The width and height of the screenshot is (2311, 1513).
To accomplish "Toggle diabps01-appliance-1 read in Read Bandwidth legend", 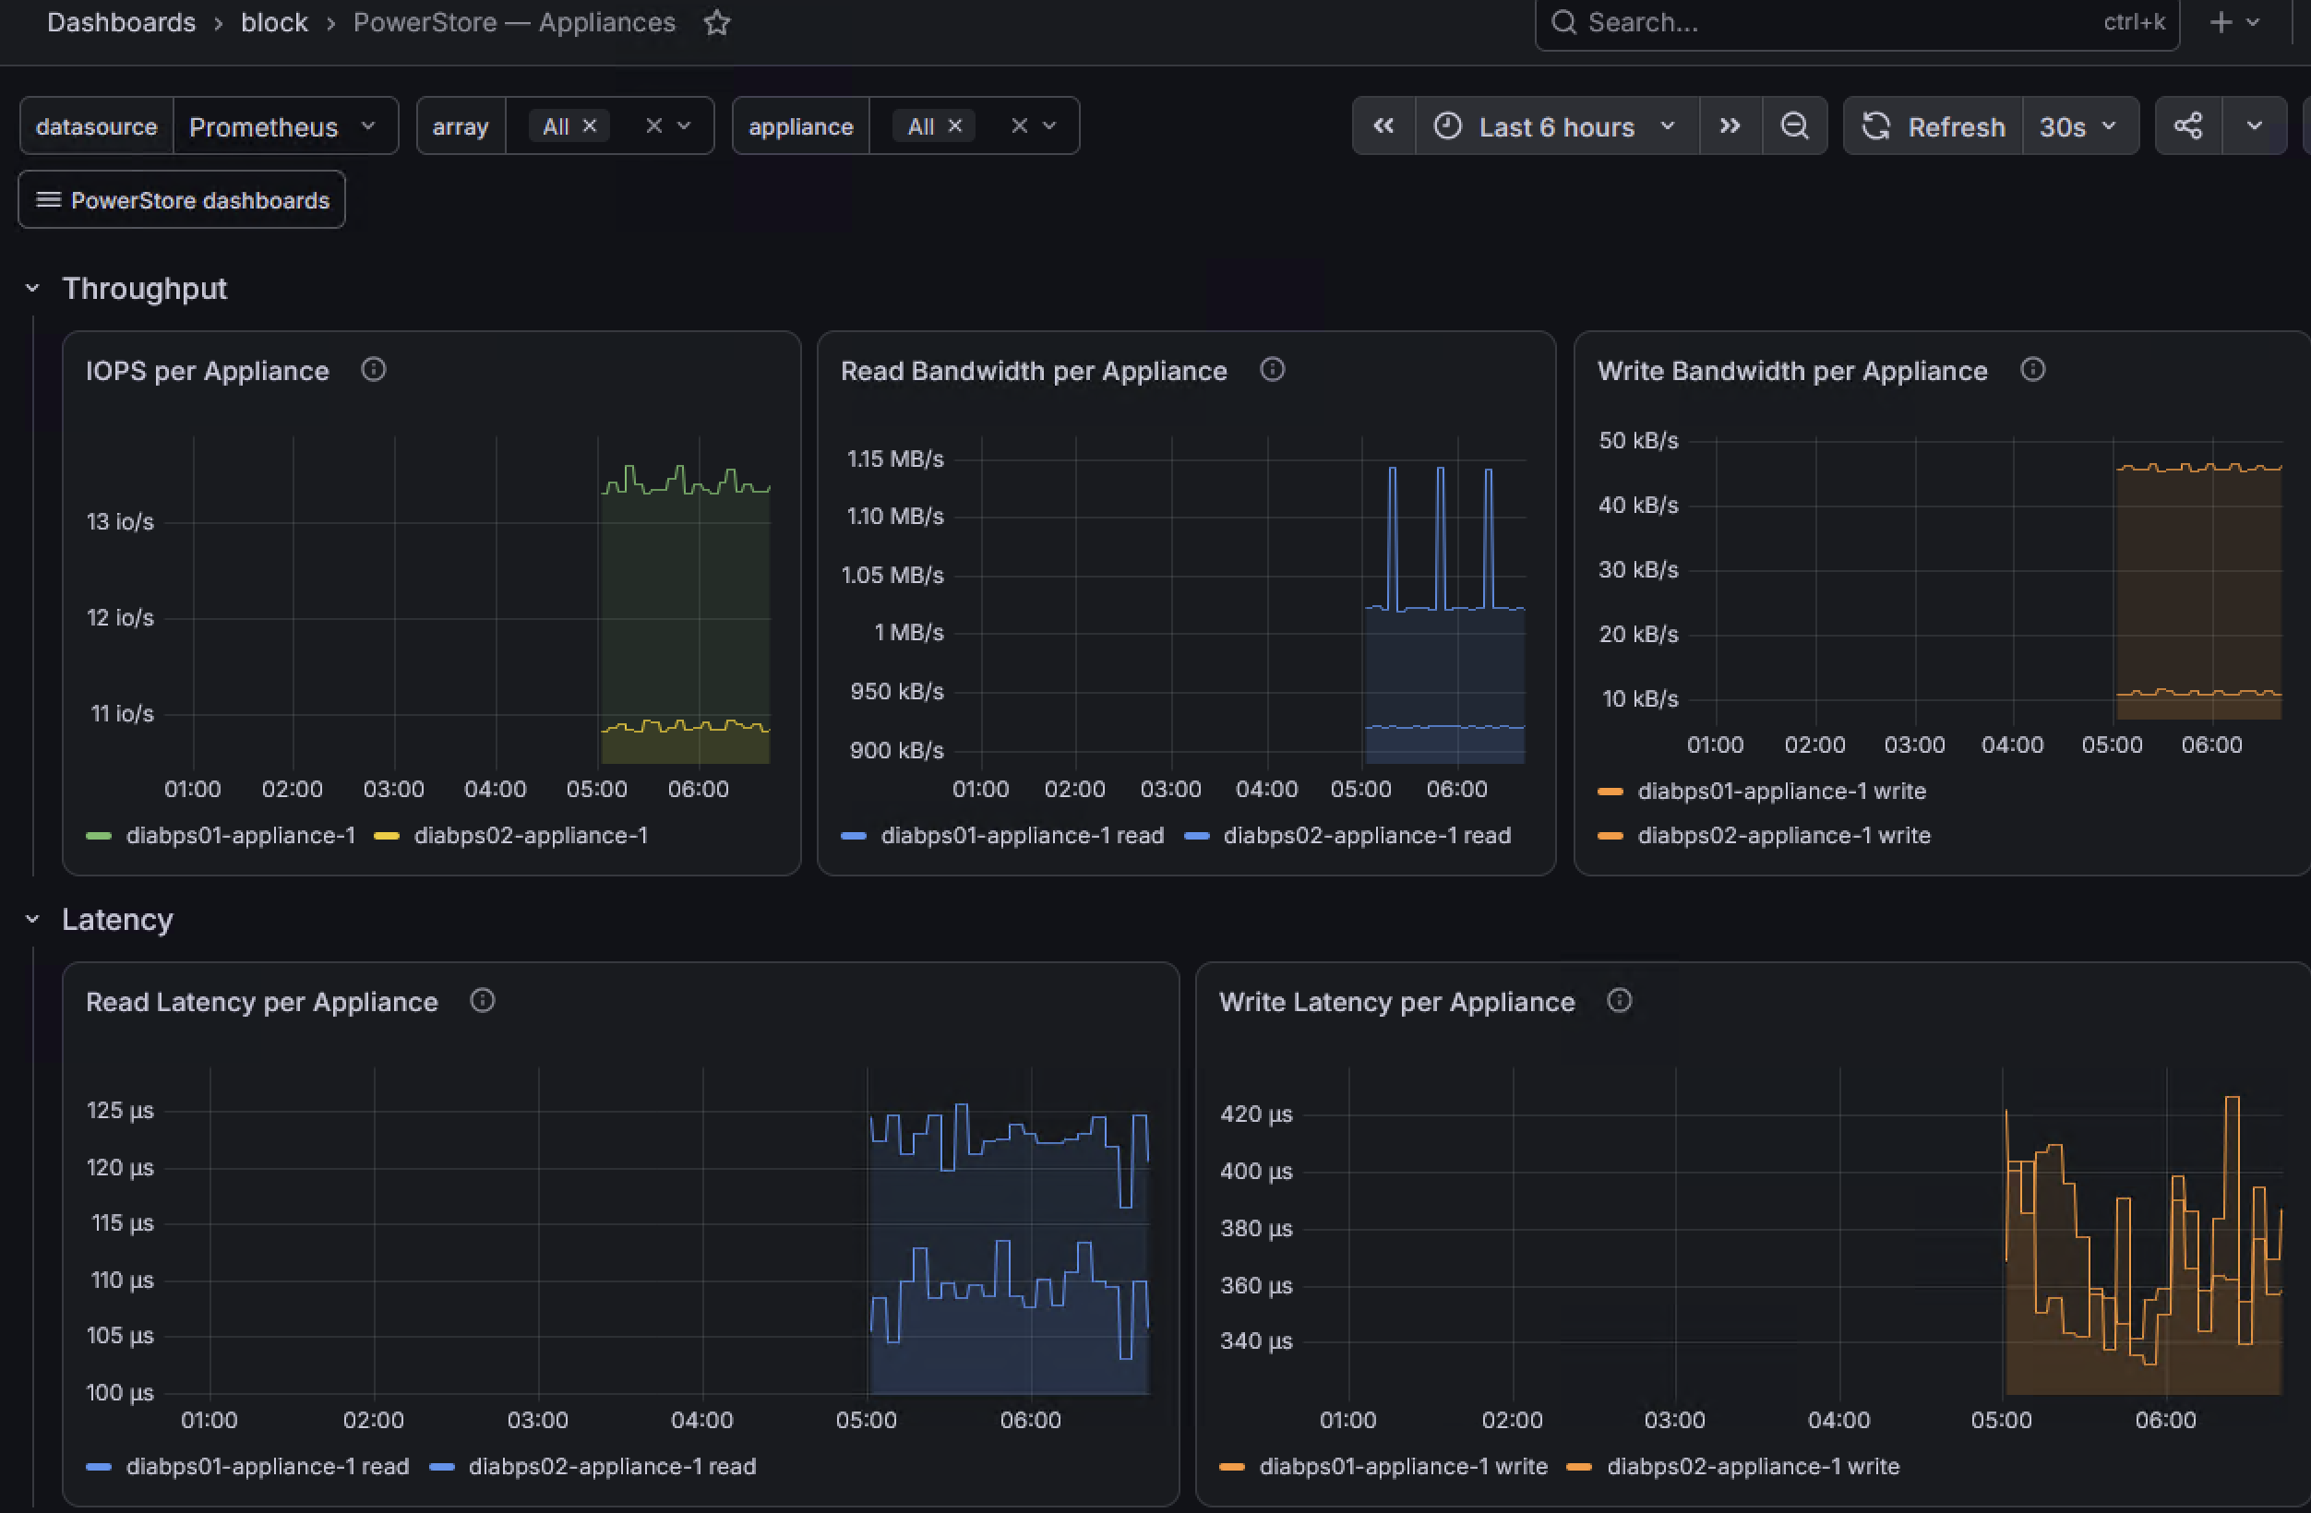I will point(1023,836).
